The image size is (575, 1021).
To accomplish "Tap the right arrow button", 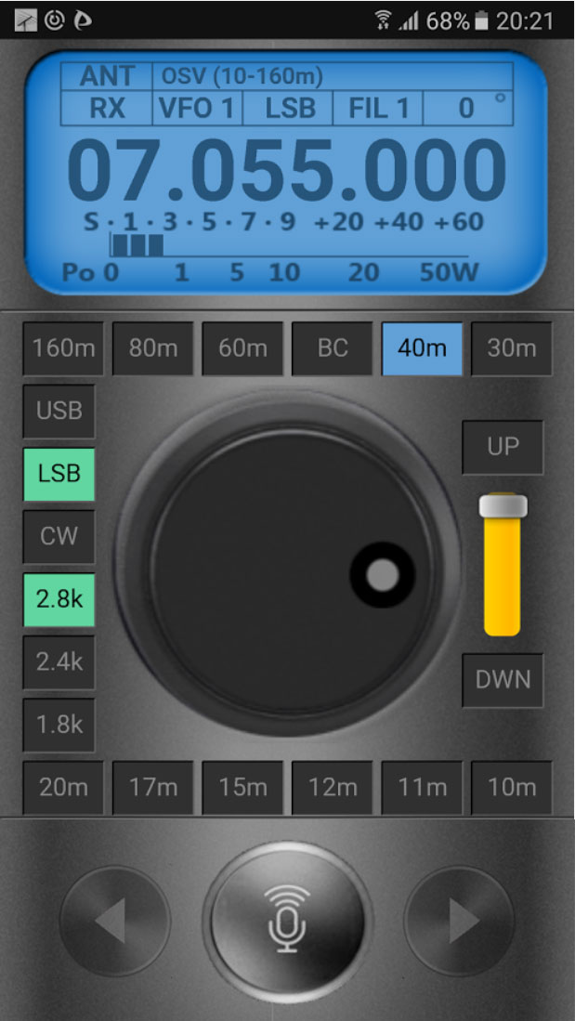I will click(x=459, y=921).
